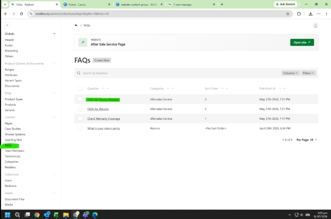Check the FAQs for Service Request row
The height and width of the screenshot is (219, 331).
pos(80,99)
